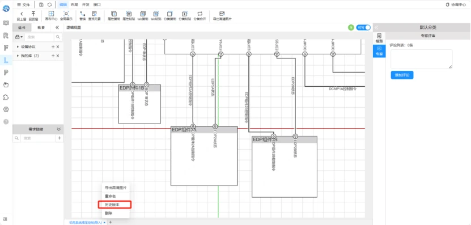Click the 分类粘贴 category paste icon
The width and height of the screenshot is (471, 225).
(184, 14)
